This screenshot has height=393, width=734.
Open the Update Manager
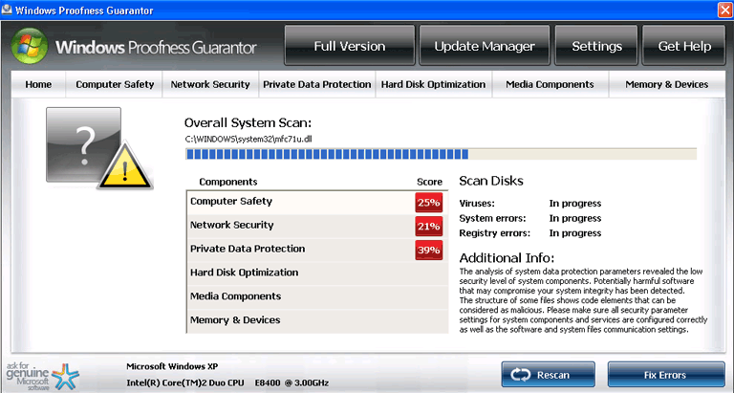click(485, 46)
